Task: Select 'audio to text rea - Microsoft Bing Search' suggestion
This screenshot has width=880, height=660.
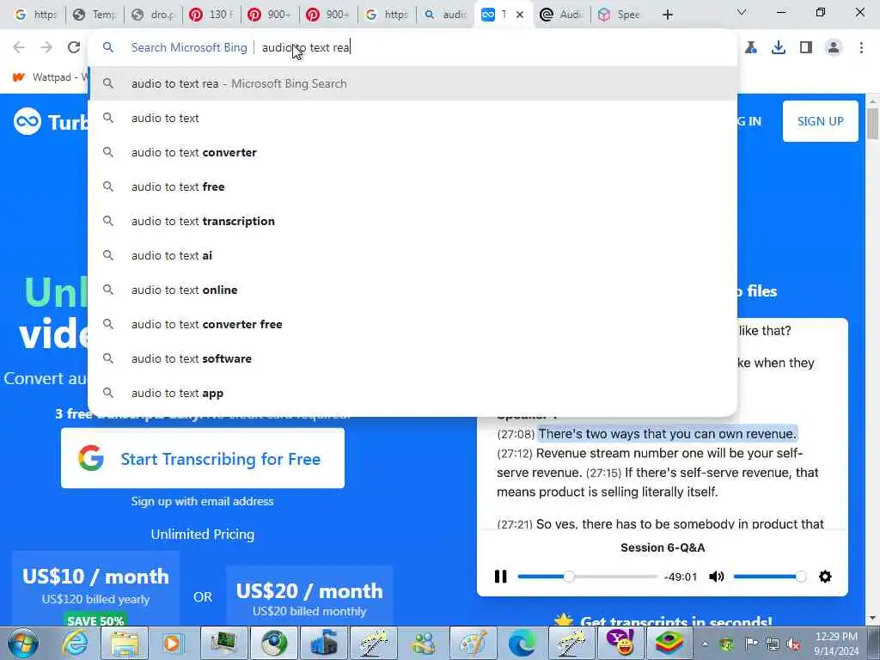Action: click(412, 83)
